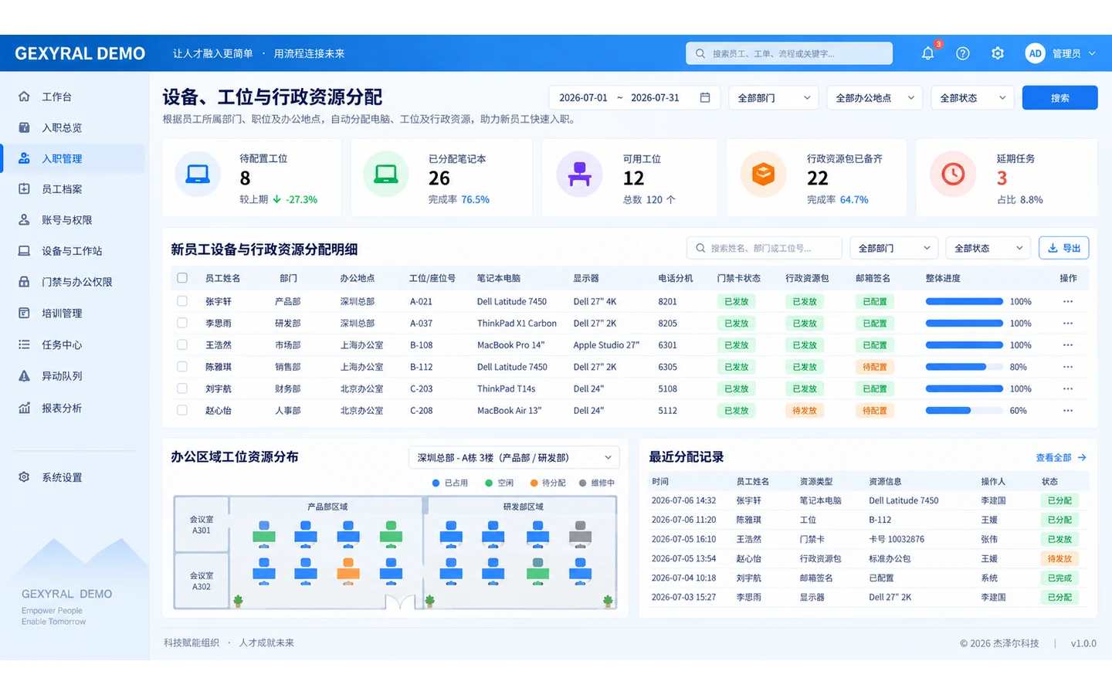Open the settings gear in header

click(998, 53)
